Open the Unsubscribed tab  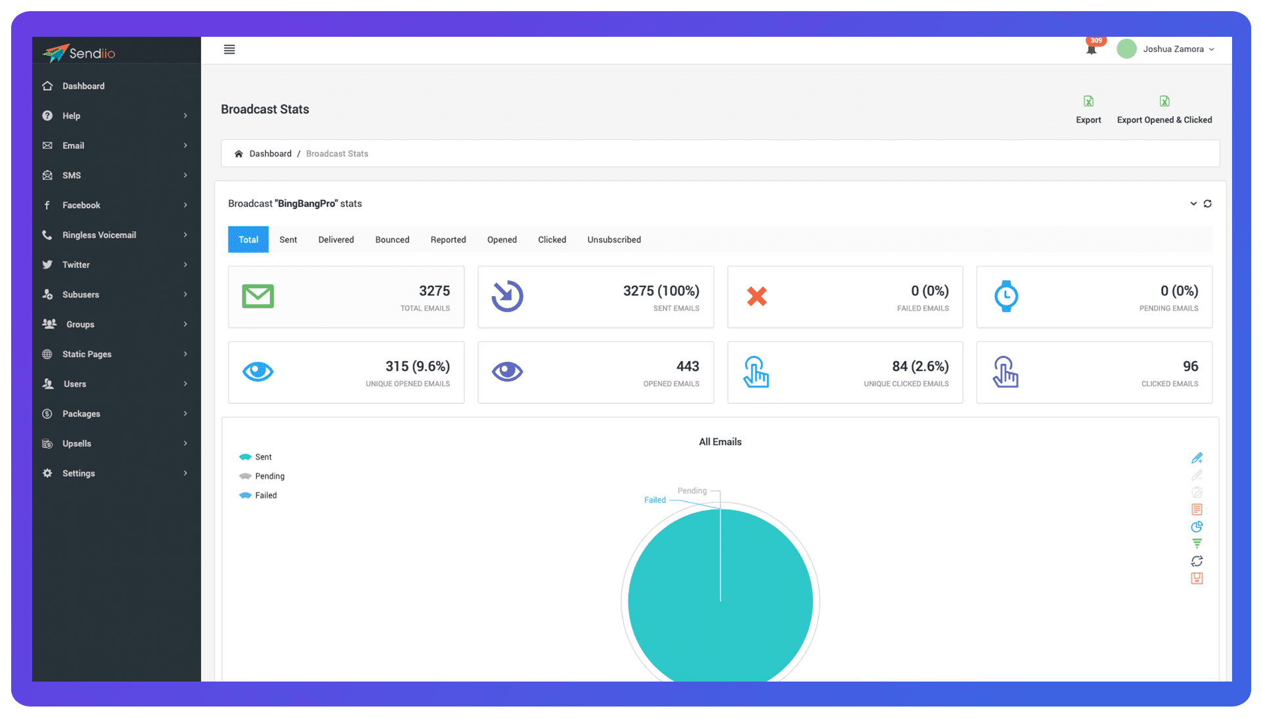(613, 240)
